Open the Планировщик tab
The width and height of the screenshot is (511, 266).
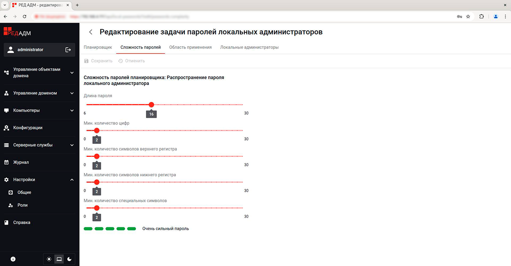point(98,47)
